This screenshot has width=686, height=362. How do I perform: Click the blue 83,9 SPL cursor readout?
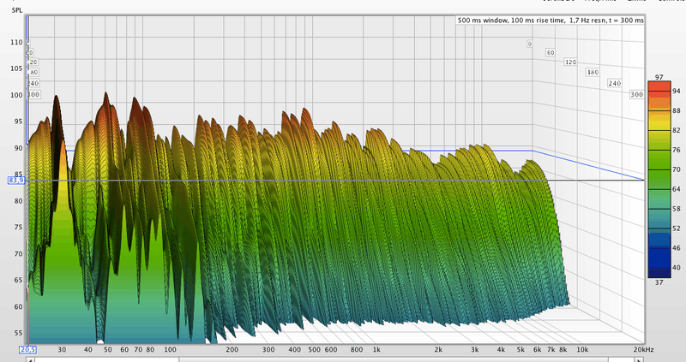pos(16,180)
